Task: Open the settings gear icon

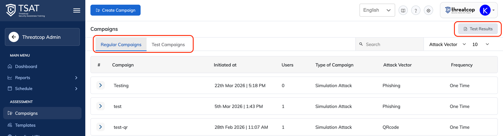Action: (428, 10)
